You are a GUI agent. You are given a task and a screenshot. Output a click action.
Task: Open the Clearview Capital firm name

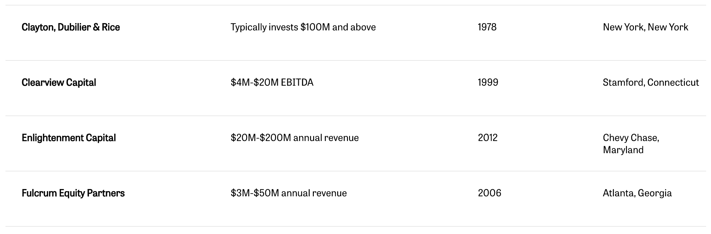pos(59,83)
